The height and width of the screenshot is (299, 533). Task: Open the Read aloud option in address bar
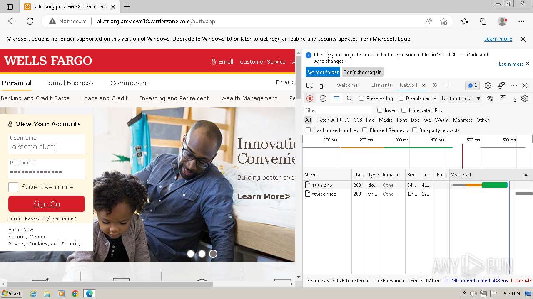click(x=428, y=21)
